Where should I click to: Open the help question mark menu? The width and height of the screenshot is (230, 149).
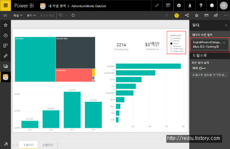click(201, 5)
